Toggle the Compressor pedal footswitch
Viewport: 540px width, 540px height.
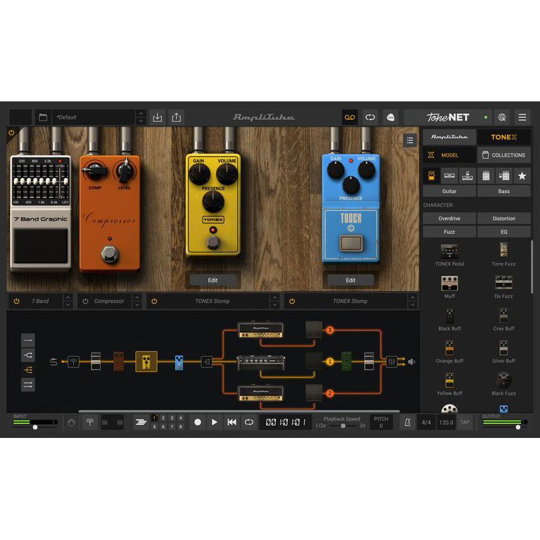coord(109,254)
